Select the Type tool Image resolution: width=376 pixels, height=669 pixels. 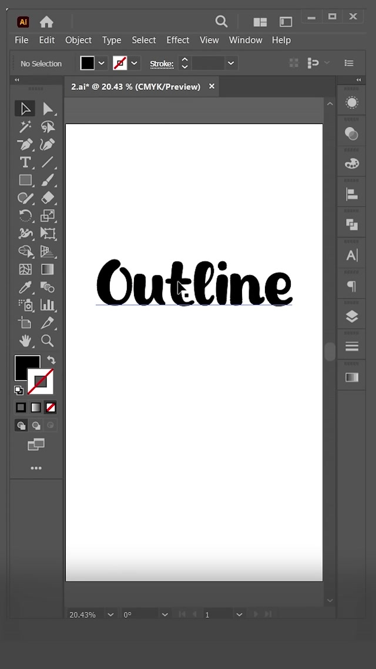pyautogui.click(x=25, y=162)
